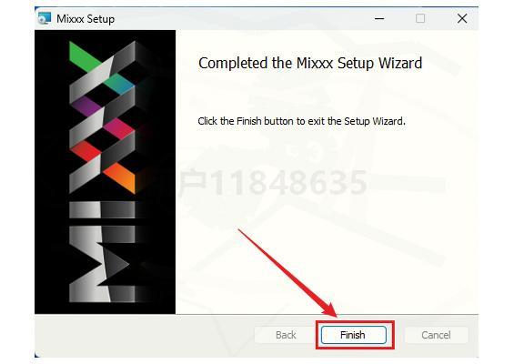Close the Mixxx Setup window
514x364 pixels.
point(462,18)
